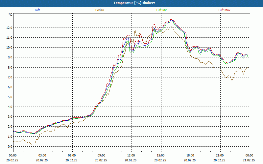The height and width of the screenshot is (164, 263).
Task: Click the '3,0' y-axis value
Action: point(10,117)
